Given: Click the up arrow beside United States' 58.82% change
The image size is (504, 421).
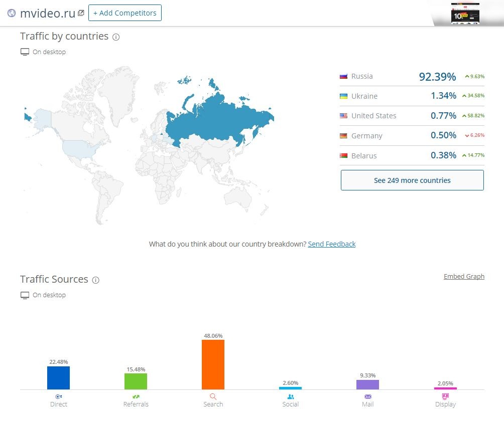Looking at the screenshot, I should coord(464,116).
